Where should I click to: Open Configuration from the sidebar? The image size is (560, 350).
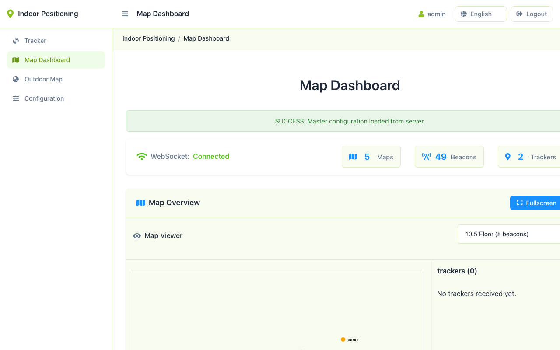tap(56, 98)
